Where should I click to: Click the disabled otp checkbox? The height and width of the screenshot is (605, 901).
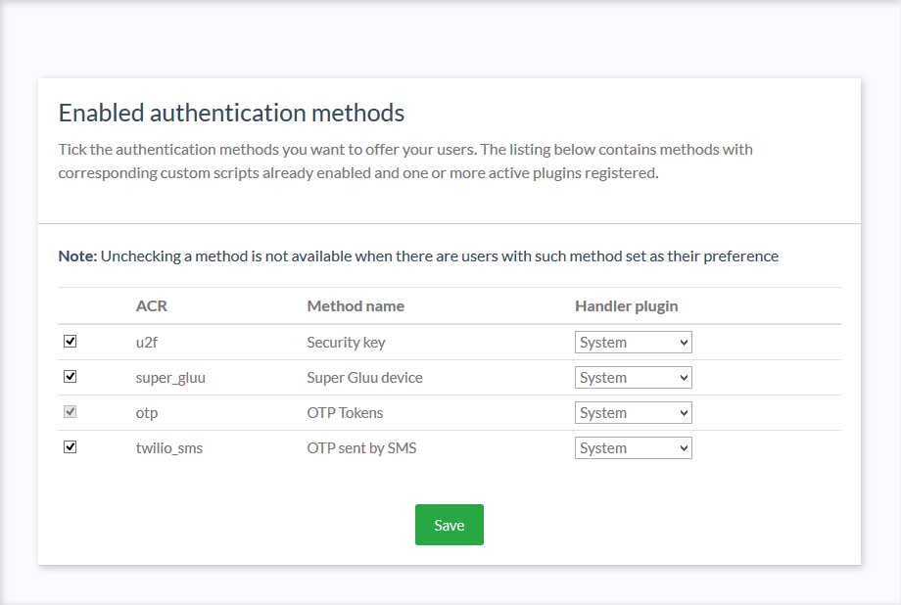[70, 412]
